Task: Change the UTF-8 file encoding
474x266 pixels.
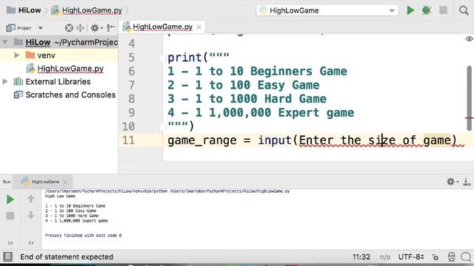Action: [411, 257]
